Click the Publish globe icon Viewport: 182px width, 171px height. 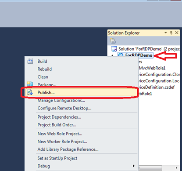30,92
